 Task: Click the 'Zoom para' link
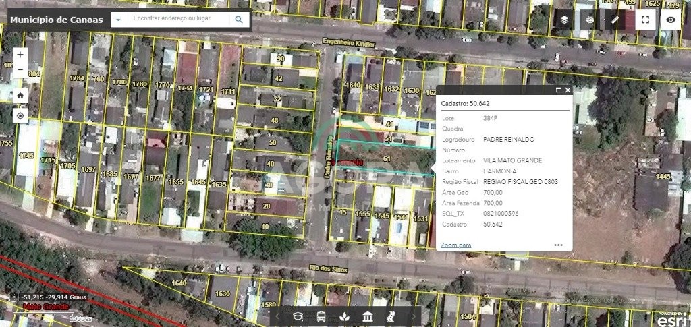tap(456, 245)
